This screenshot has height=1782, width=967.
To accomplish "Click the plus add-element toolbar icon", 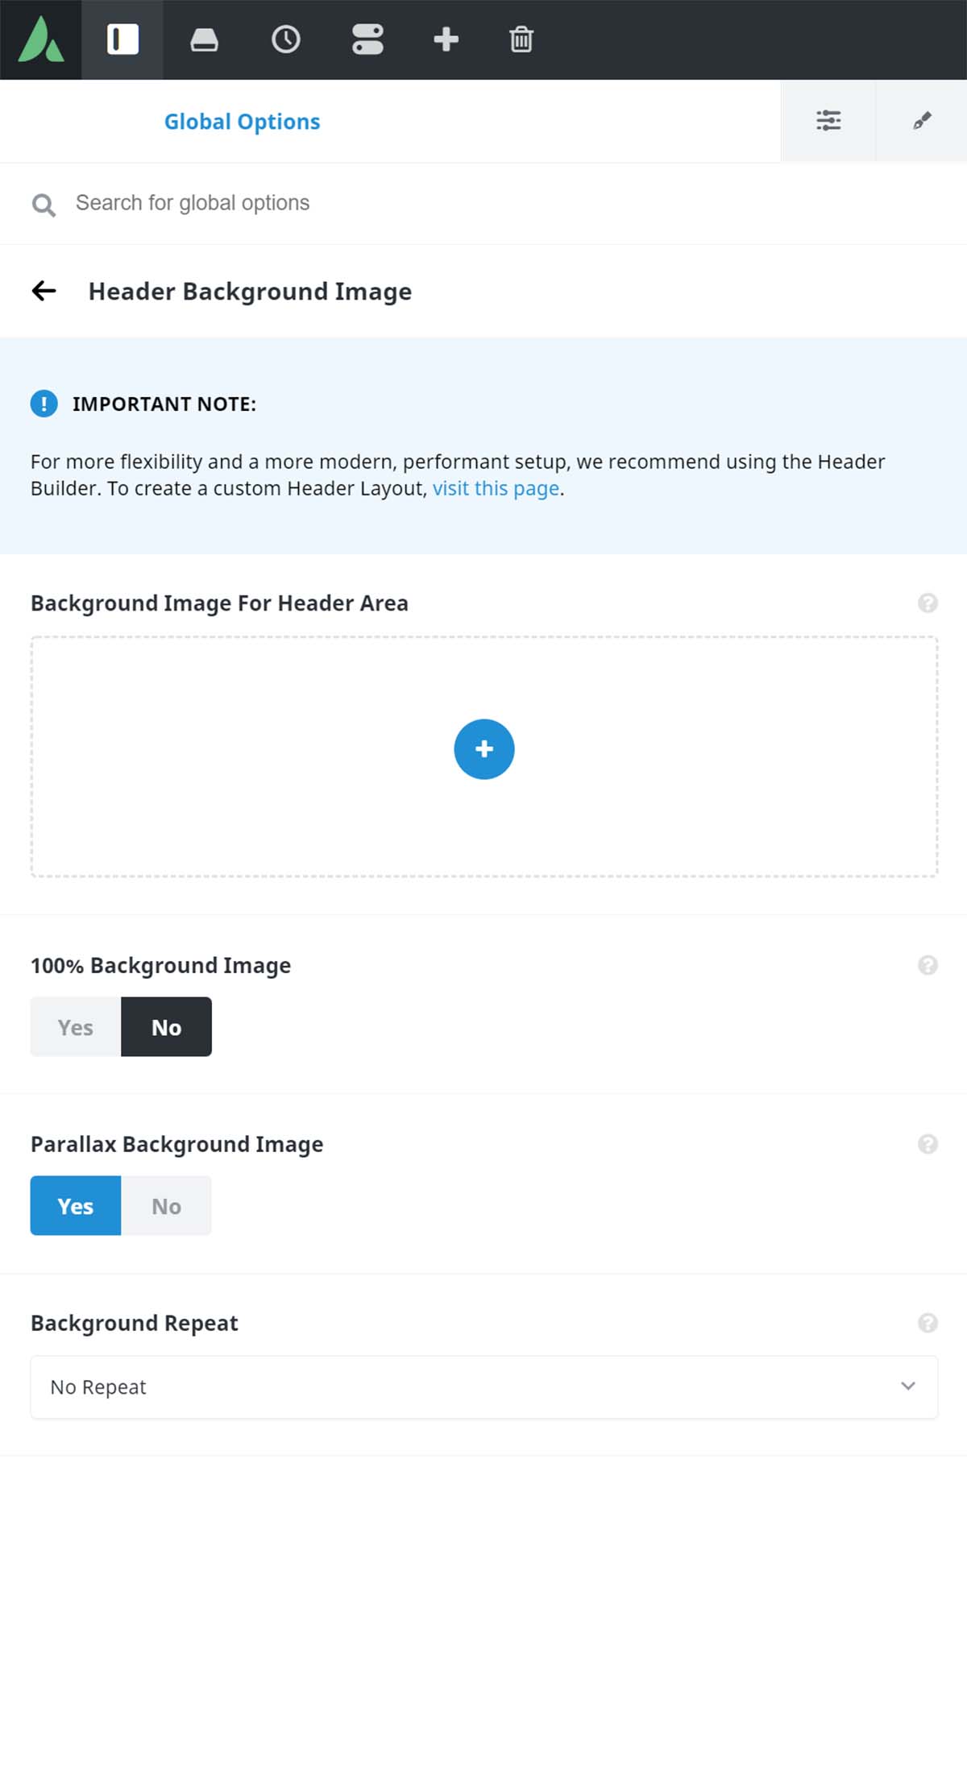I will tap(446, 39).
